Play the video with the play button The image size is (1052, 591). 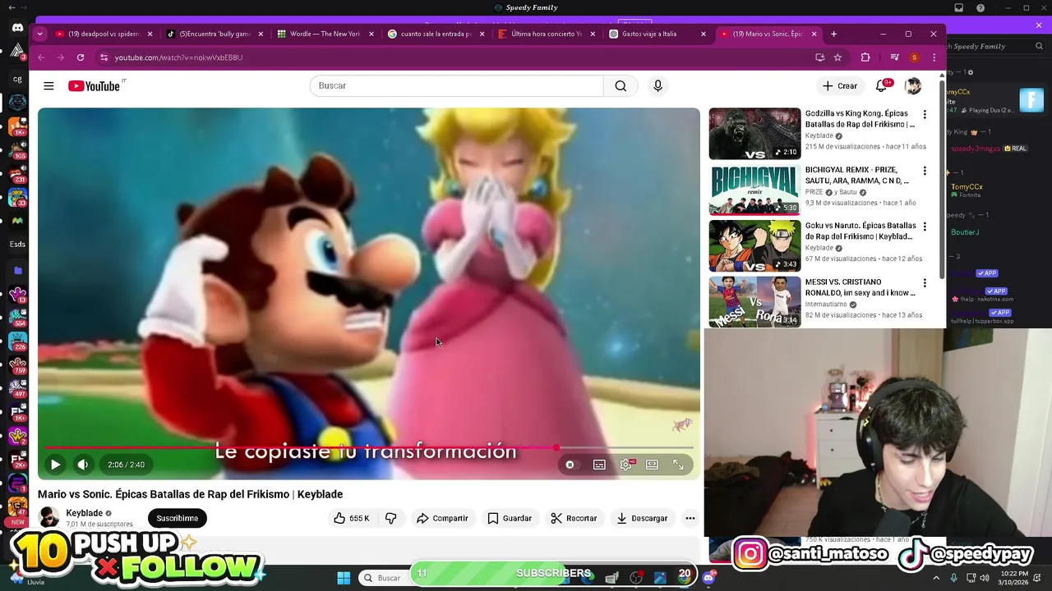pyautogui.click(x=55, y=465)
